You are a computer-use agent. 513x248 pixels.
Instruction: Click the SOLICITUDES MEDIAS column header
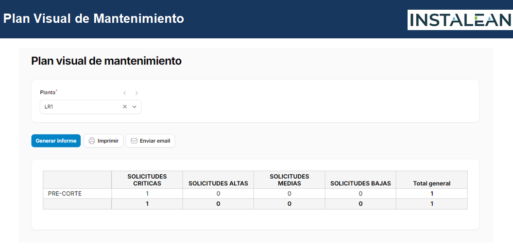tap(289, 180)
